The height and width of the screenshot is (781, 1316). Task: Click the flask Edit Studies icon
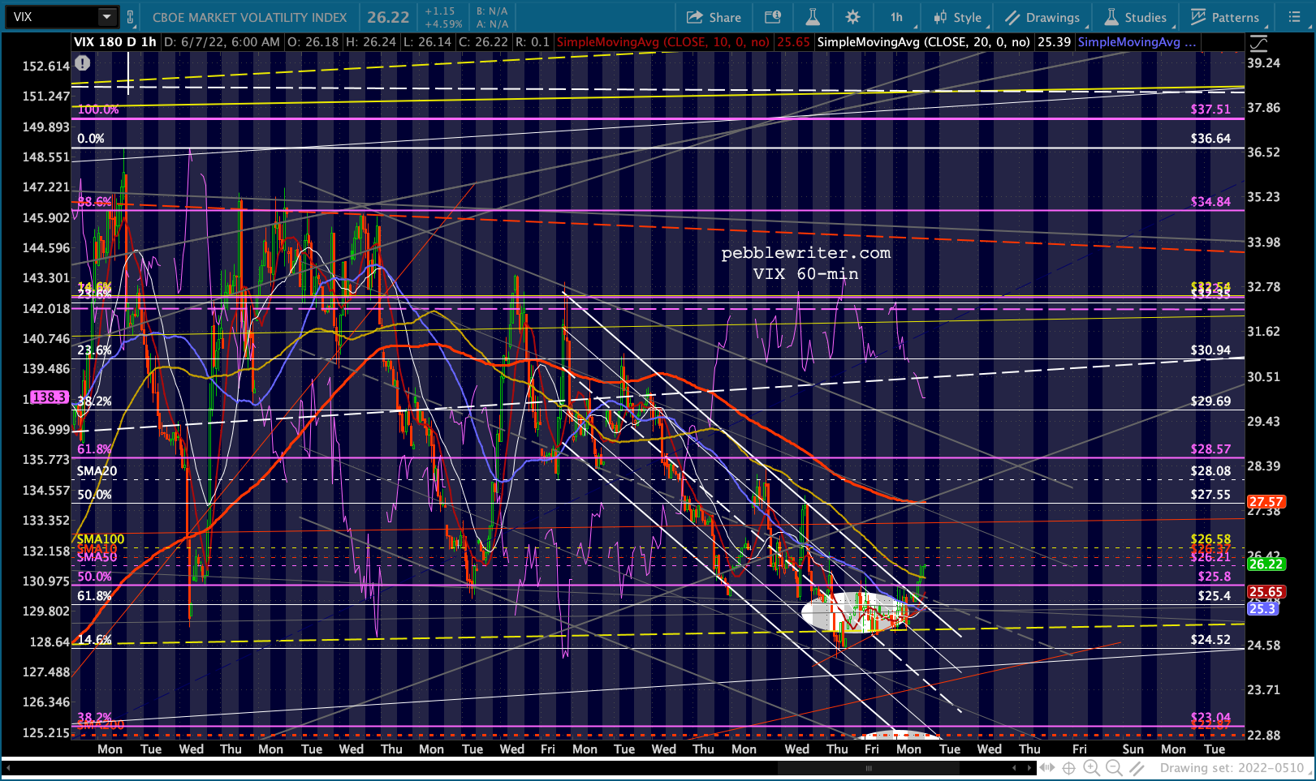[x=812, y=17]
